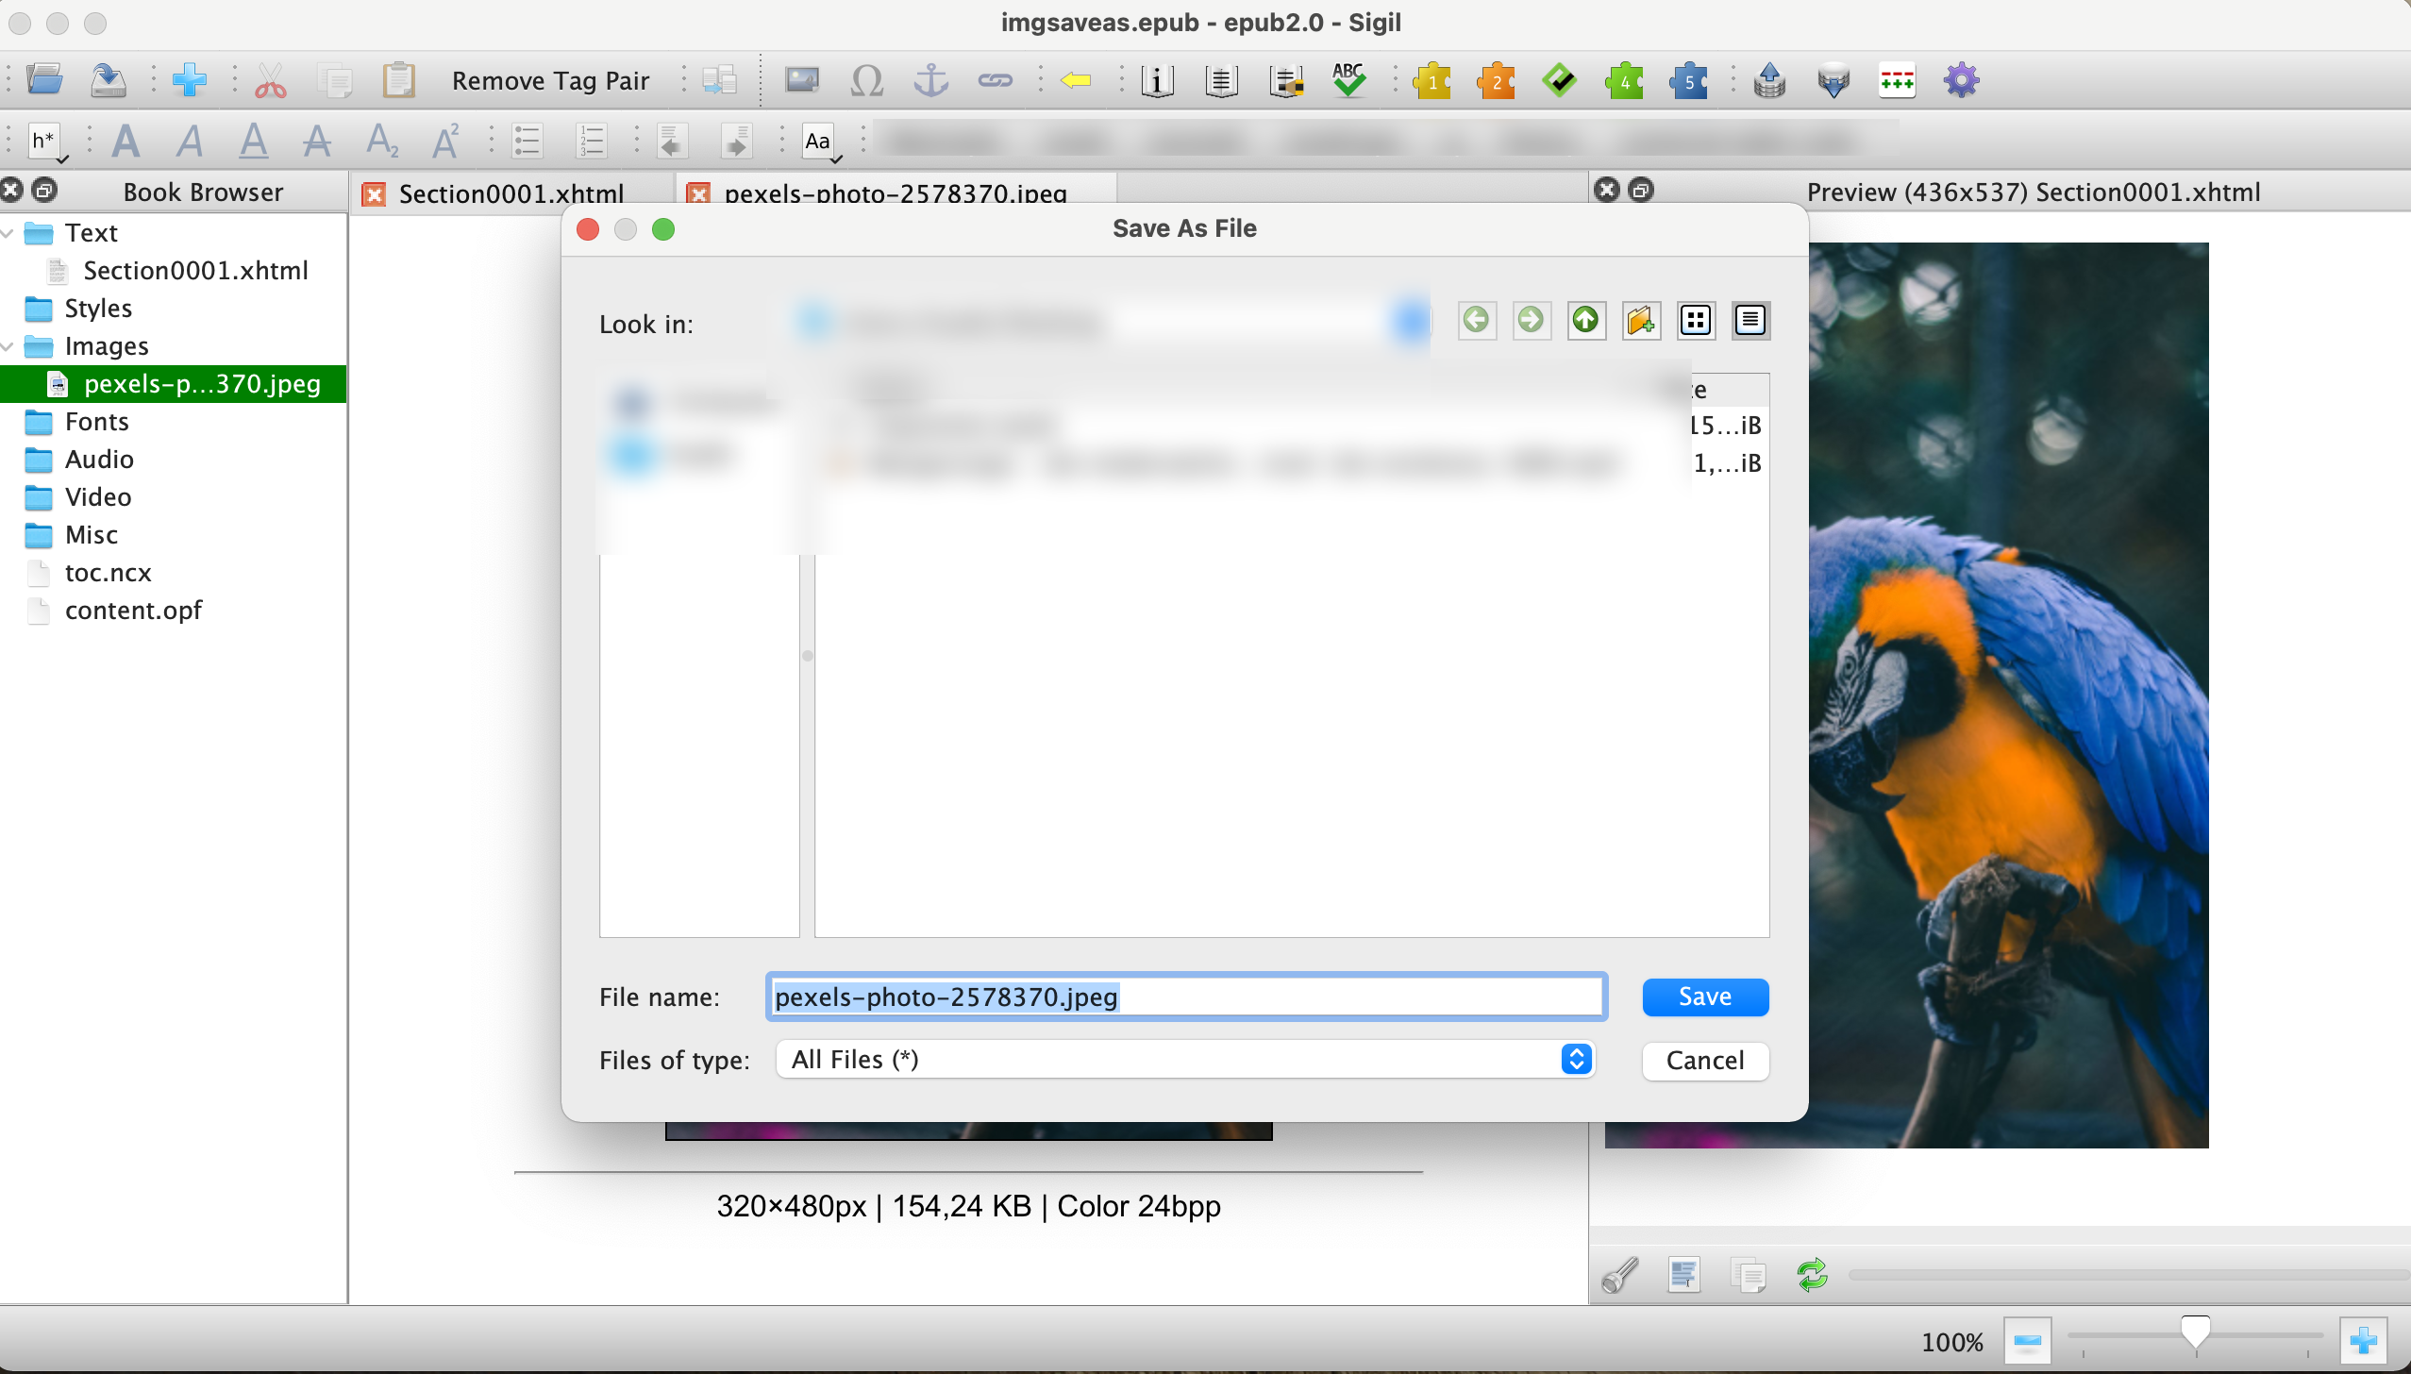
Task: Open the h* heading style dropdown
Action: pos(44,142)
